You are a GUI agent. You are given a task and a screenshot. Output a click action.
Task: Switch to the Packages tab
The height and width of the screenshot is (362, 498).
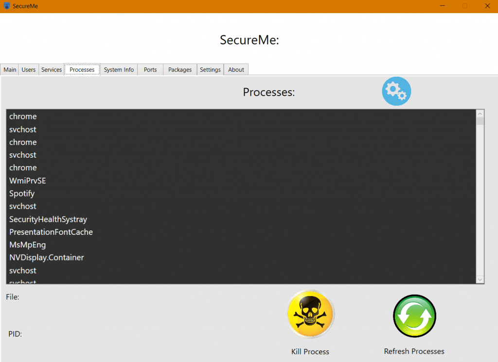click(x=180, y=69)
